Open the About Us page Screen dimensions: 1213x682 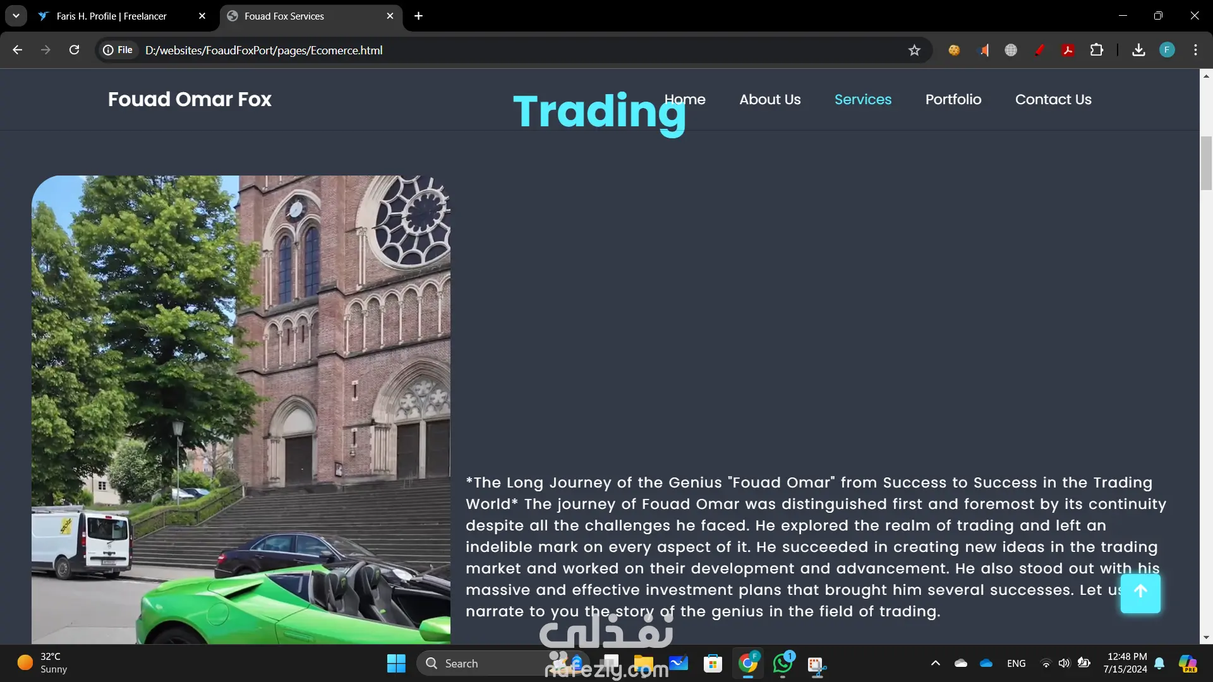tap(769, 100)
